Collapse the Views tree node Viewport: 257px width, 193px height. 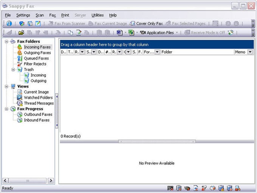coord(6,86)
